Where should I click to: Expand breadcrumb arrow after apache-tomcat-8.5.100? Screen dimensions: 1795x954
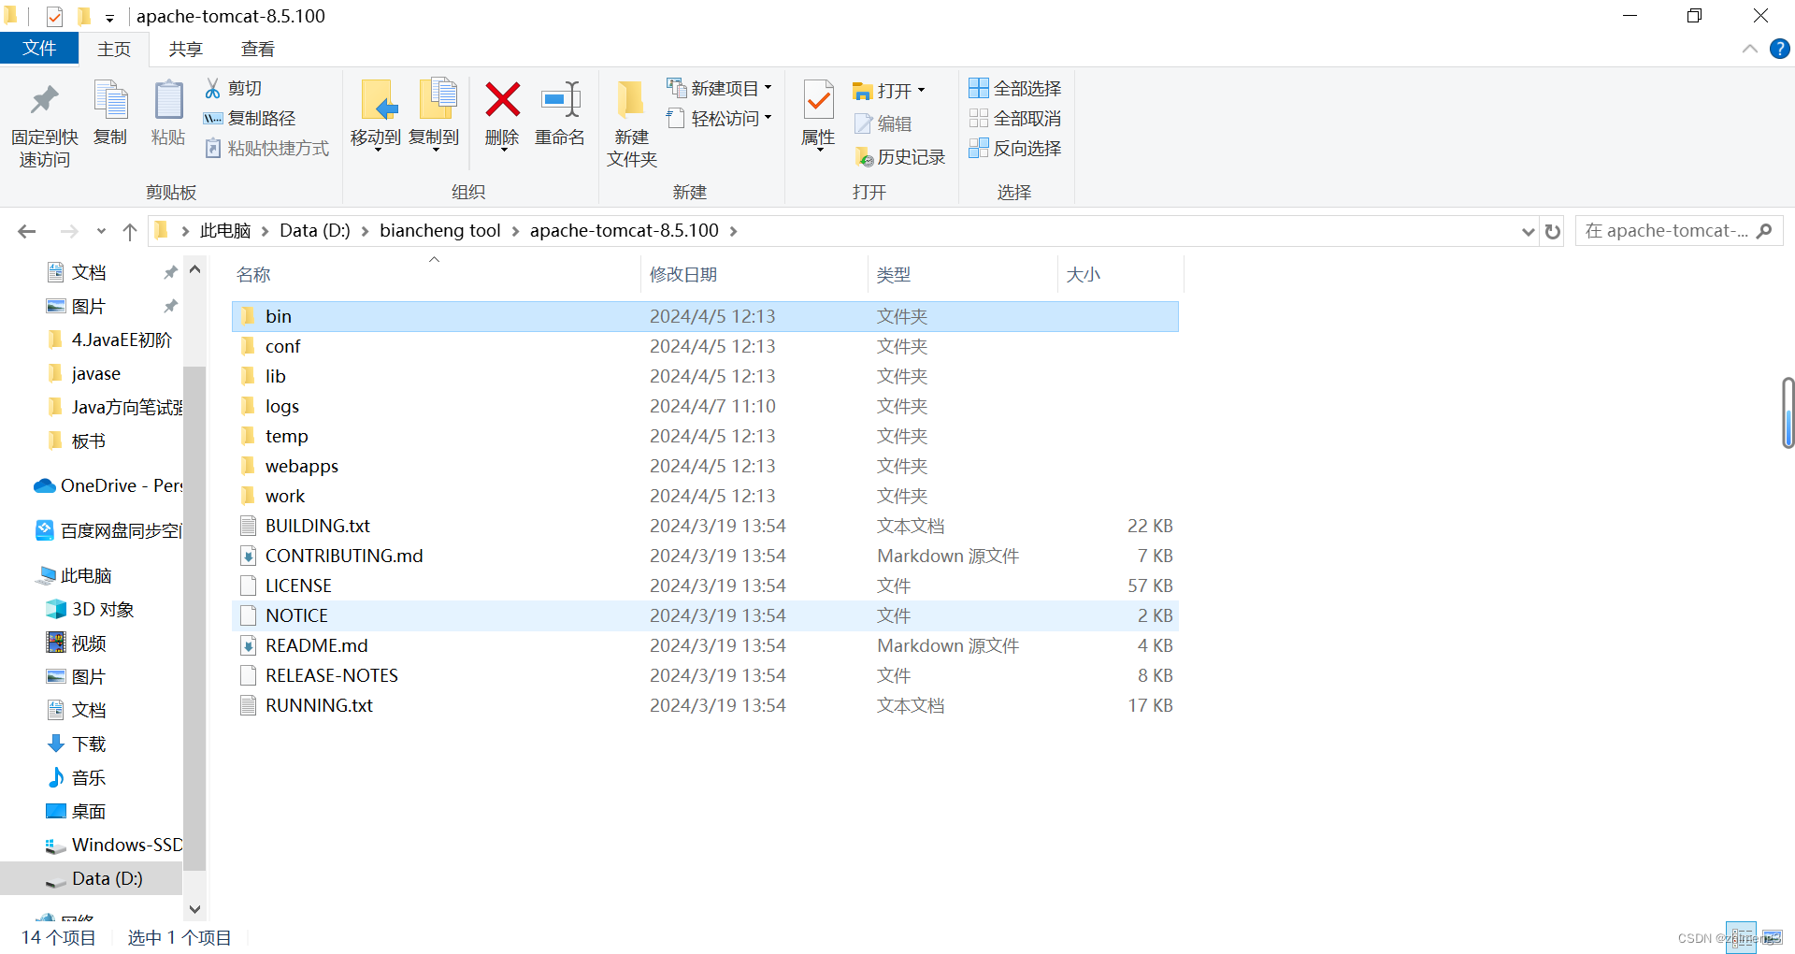tap(733, 231)
